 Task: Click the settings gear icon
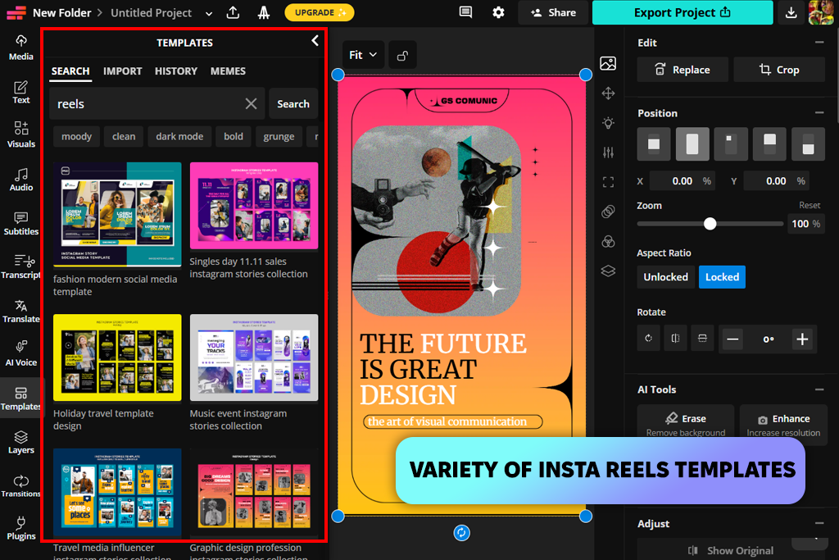point(498,12)
